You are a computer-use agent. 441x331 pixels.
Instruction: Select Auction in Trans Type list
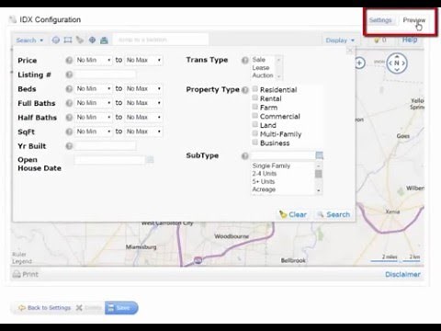pyautogui.click(x=263, y=75)
